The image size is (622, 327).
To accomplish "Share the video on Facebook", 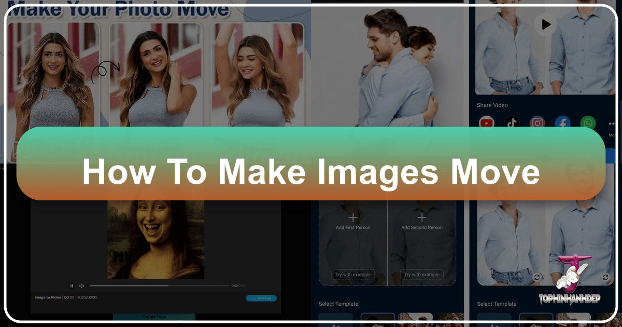I will [x=562, y=122].
